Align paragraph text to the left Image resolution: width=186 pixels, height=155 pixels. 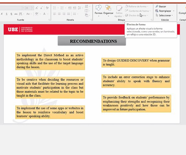pos(55,14)
